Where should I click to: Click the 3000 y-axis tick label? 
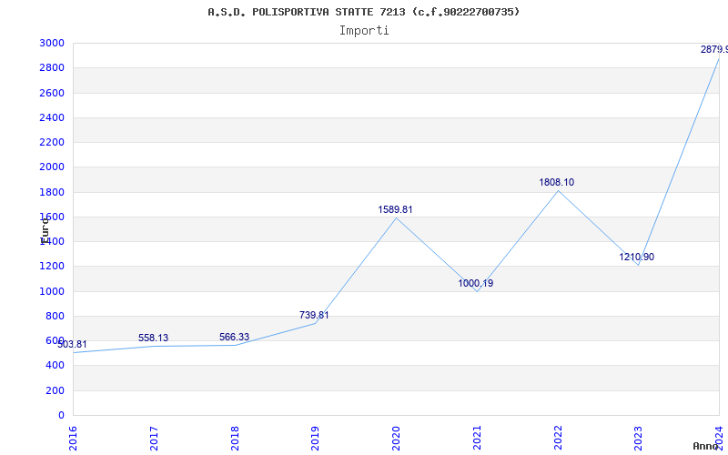(52, 43)
